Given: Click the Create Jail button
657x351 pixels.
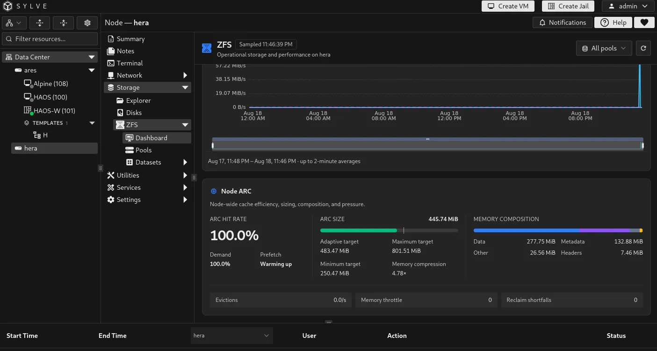Looking at the screenshot, I should pos(568,6).
